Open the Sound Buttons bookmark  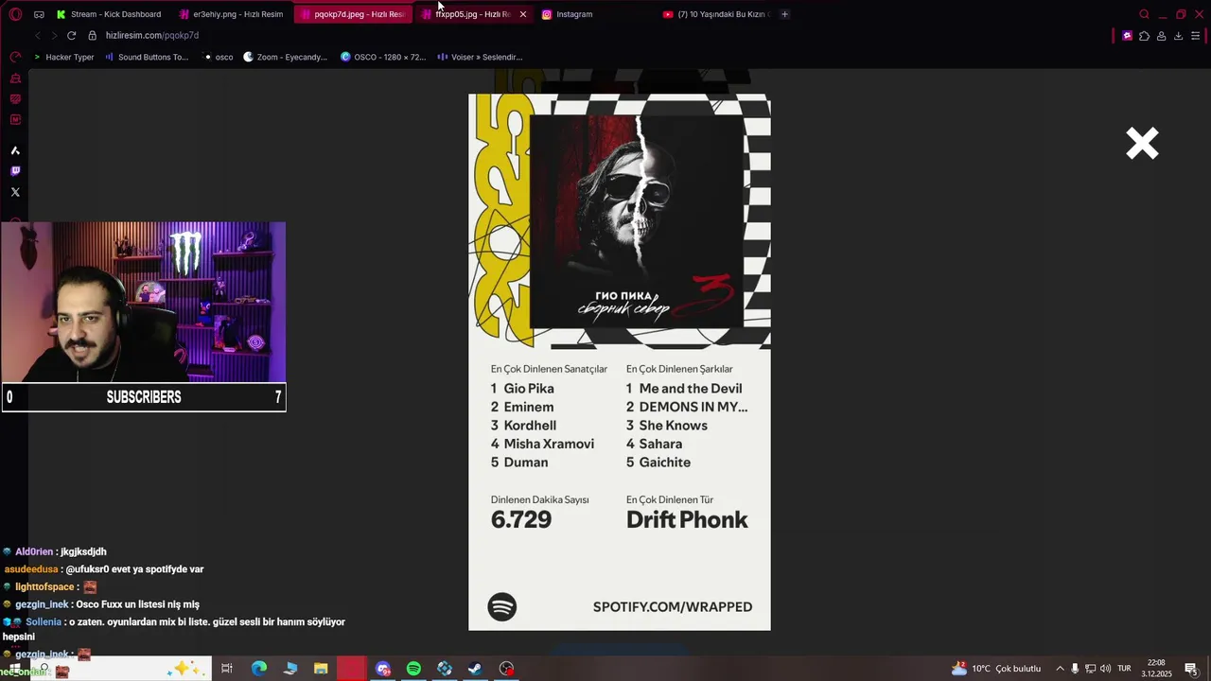coord(147,57)
